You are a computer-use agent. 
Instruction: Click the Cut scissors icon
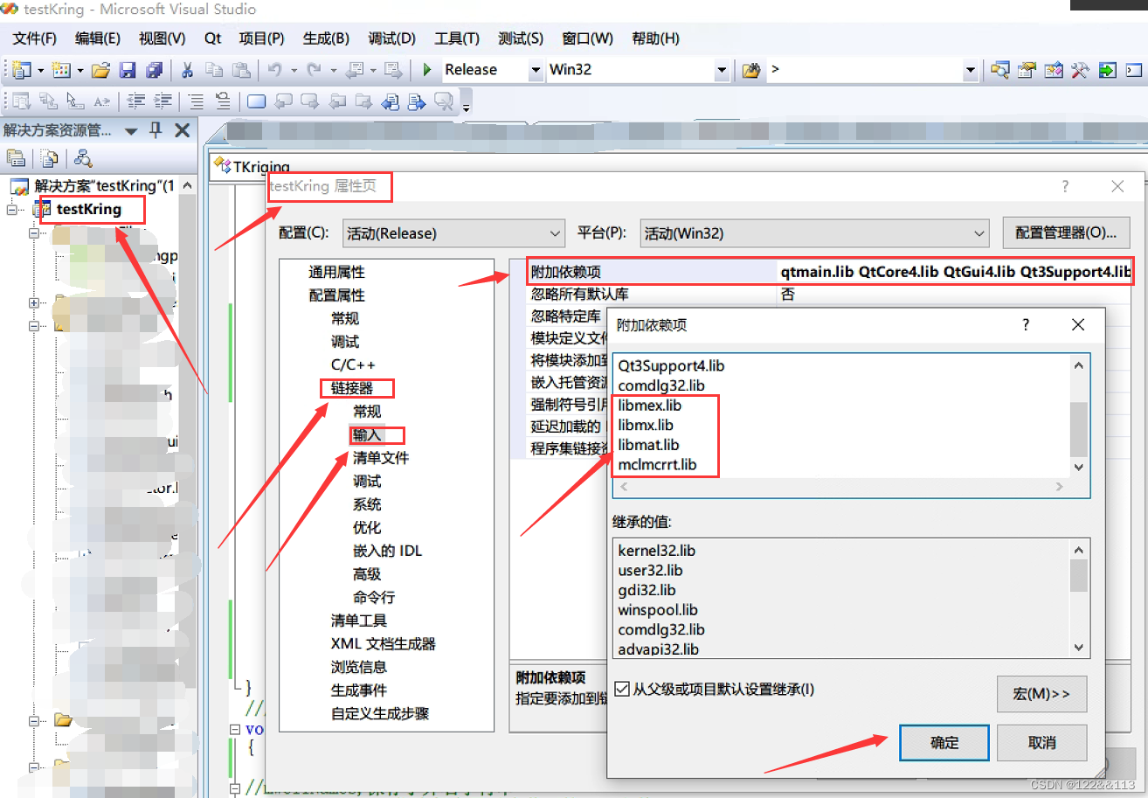tap(187, 70)
